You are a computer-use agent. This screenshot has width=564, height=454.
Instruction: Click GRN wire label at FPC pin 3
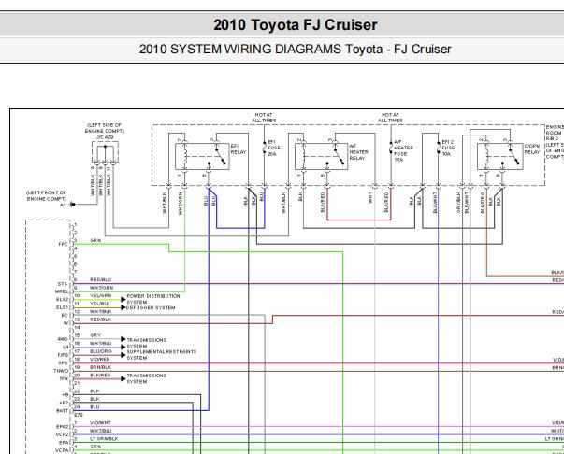click(x=95, y=240)
